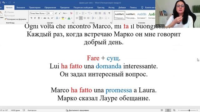
Task: Open the Преглед tab
Action: 101,7
